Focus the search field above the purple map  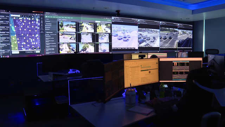pyautogui.click(x=15, y=16)
